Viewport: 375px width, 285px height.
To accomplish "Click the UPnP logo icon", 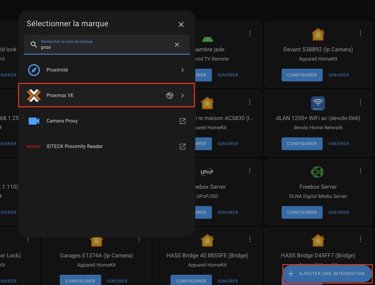I will coord(207,172).
